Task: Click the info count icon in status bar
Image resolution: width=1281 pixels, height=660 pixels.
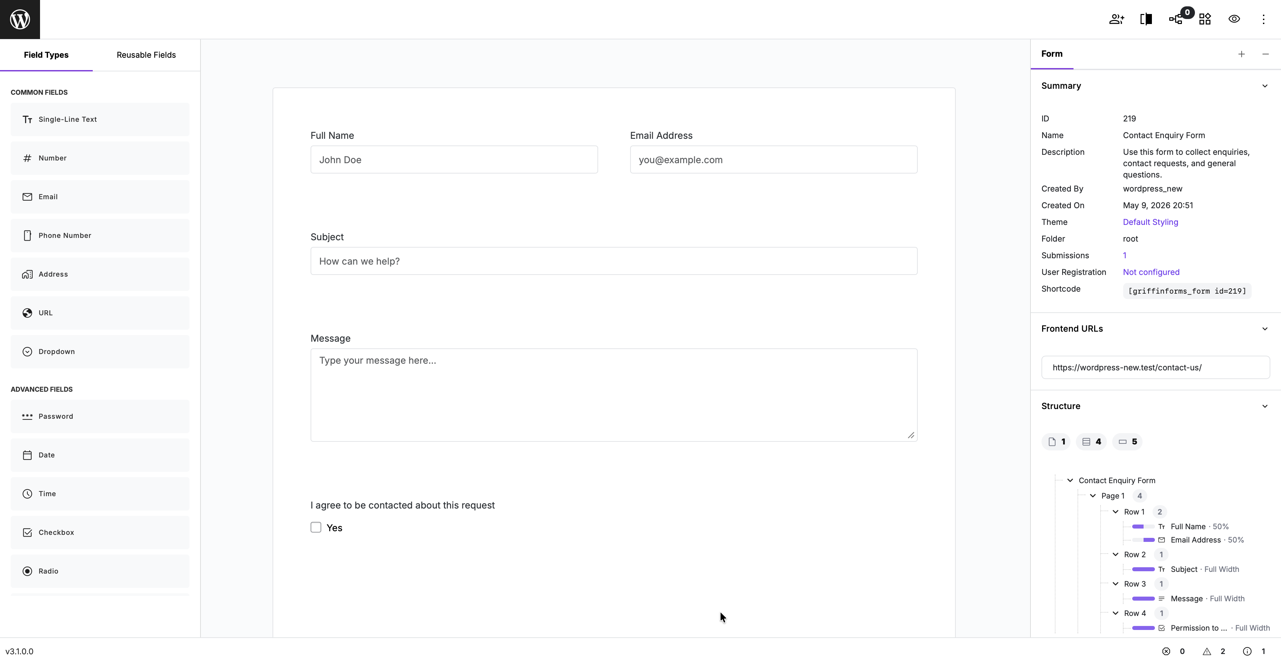Action: click(x=1247, y=652)
